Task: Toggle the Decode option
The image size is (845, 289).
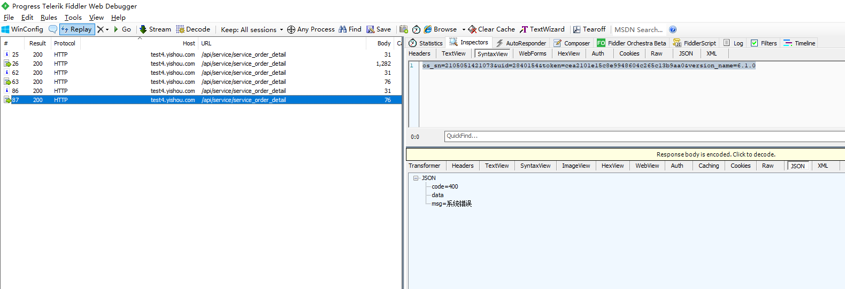Action: click(x=193, y=29)
